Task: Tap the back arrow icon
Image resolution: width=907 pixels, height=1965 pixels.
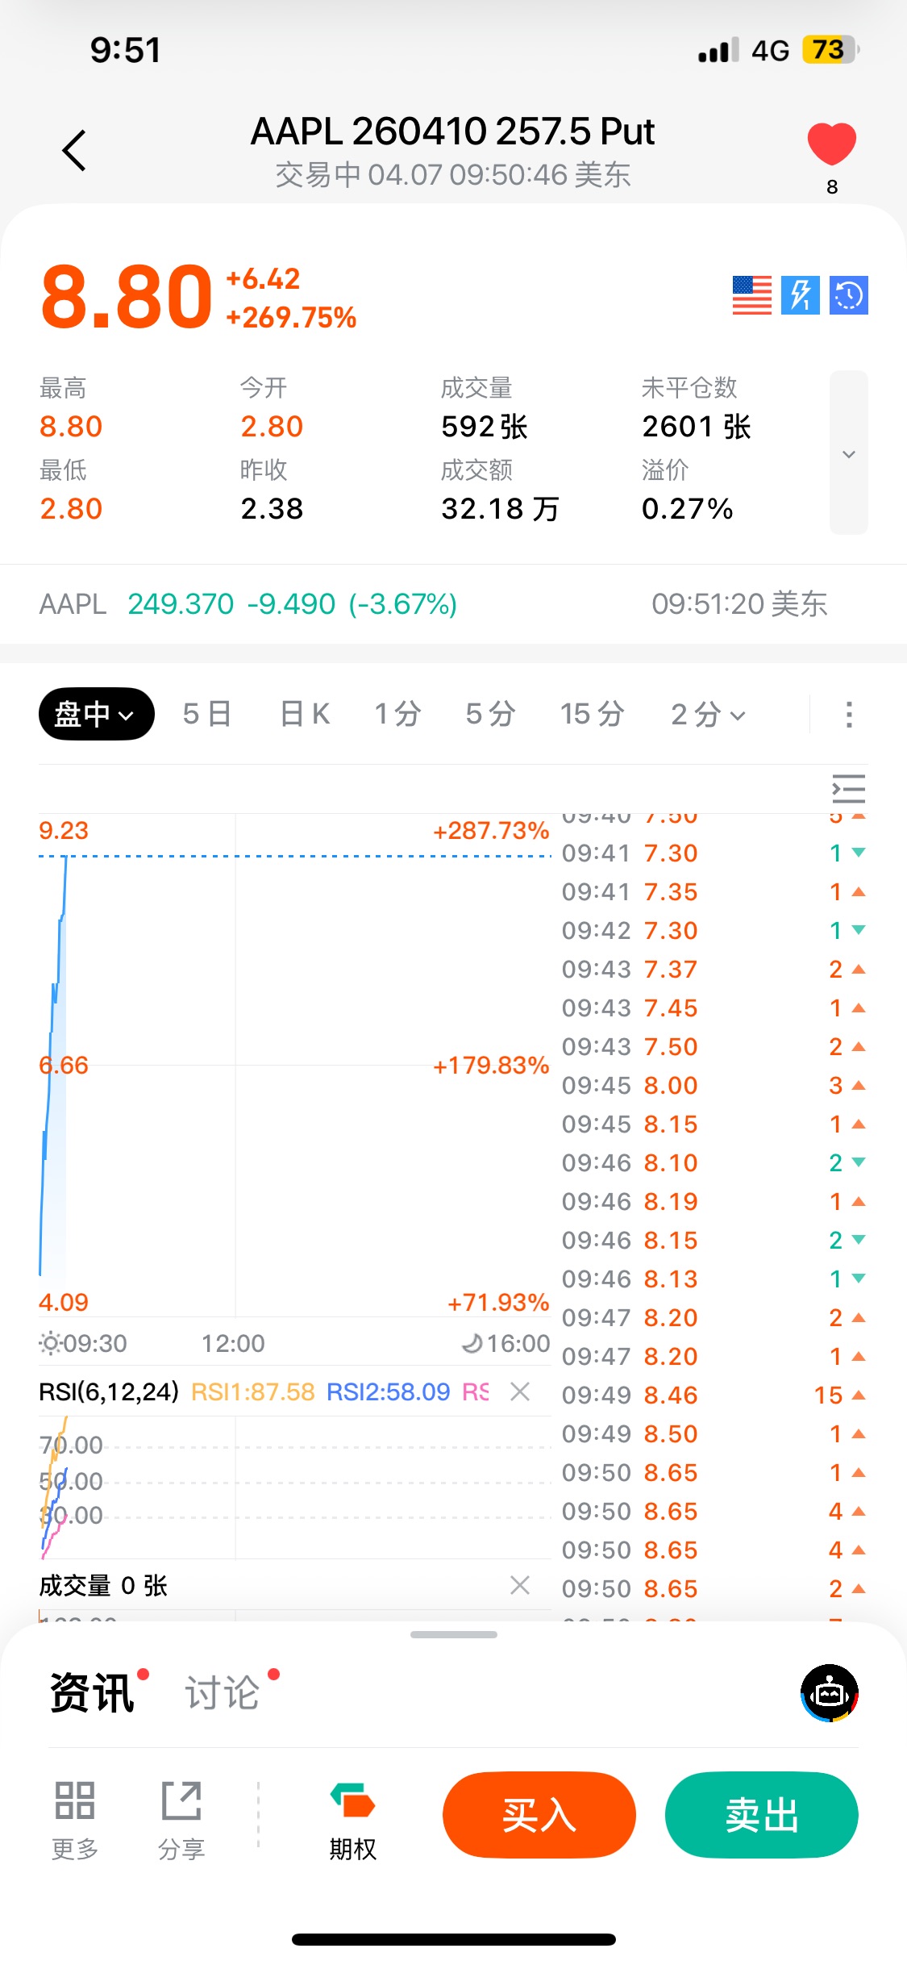Action: pyautogui.click(x=74, y=151)
